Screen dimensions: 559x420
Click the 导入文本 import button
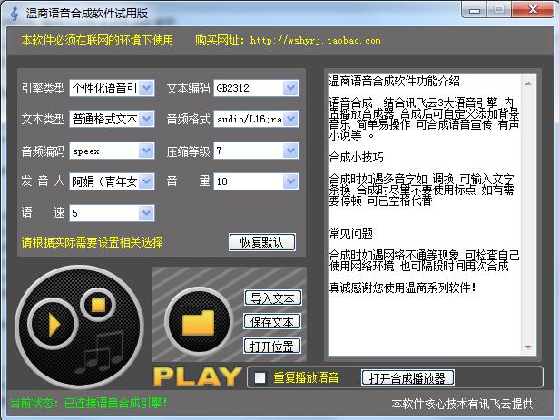tap(271, 298)
